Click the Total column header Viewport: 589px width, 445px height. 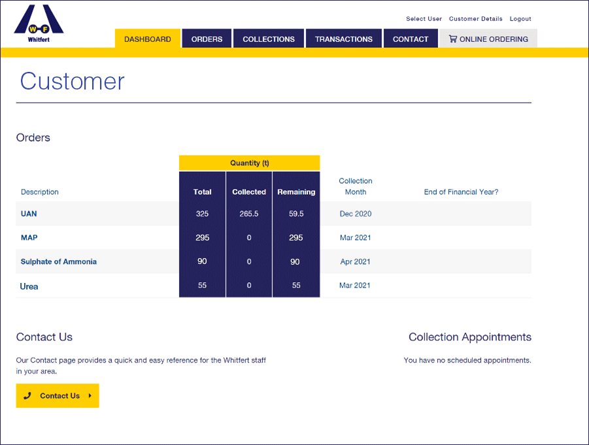(202, 192)
